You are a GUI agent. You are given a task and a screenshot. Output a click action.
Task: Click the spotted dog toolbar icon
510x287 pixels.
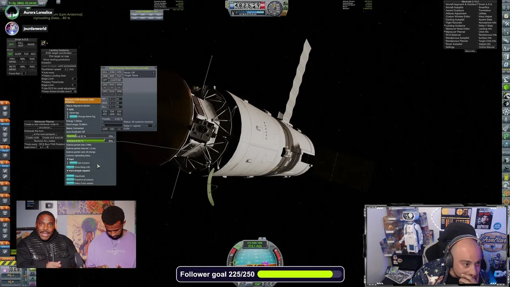pos(506,94)
